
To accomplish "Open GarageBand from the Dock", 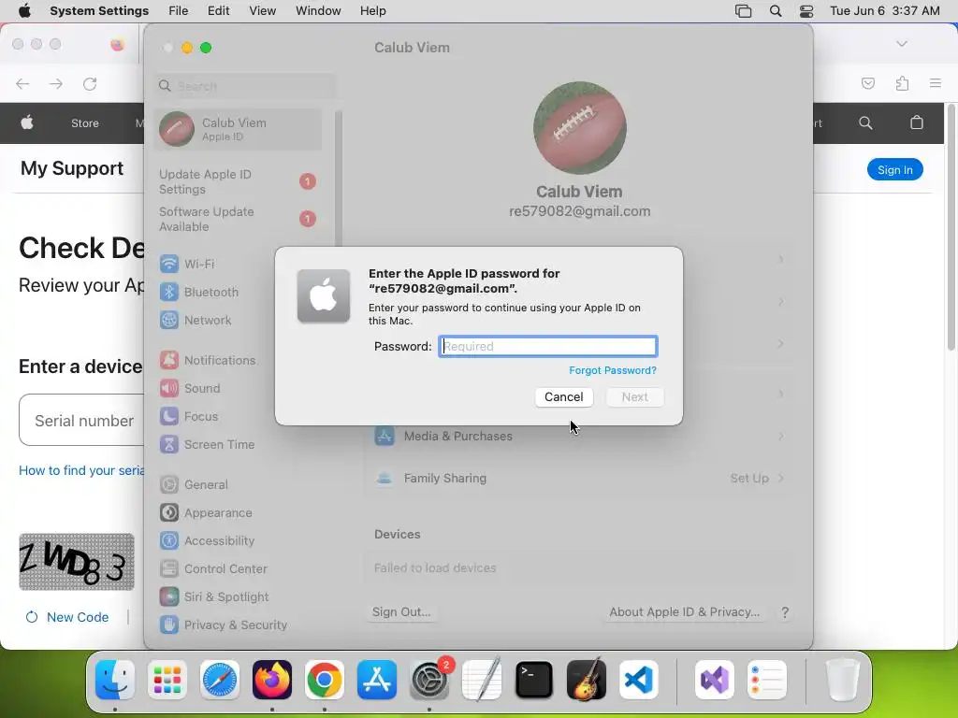I will point(587,680).
